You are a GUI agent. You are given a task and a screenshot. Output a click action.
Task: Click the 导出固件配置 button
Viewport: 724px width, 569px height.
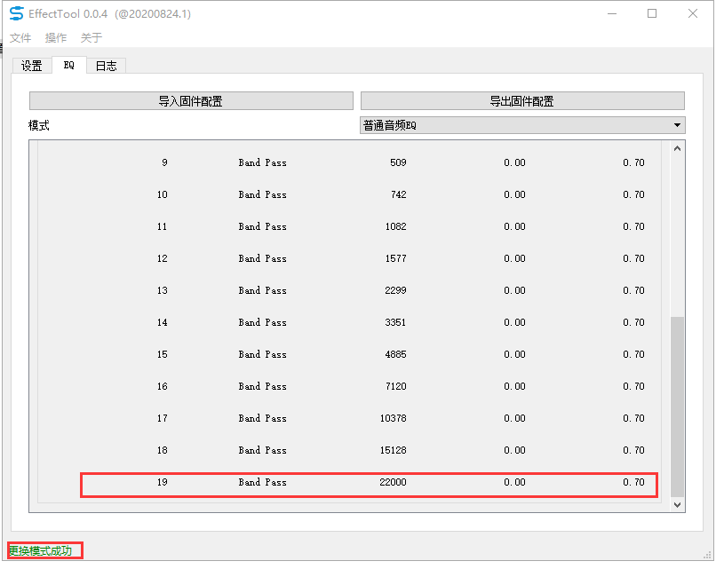pyautogui.click(x=522, y=101)
